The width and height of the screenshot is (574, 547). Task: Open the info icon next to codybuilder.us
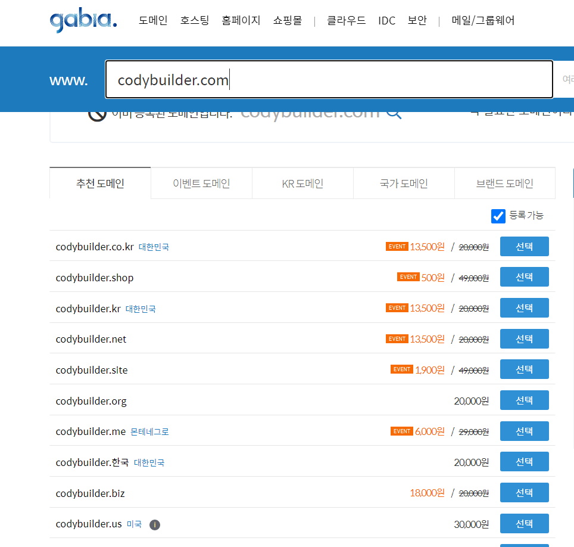(x=155, y=524)
